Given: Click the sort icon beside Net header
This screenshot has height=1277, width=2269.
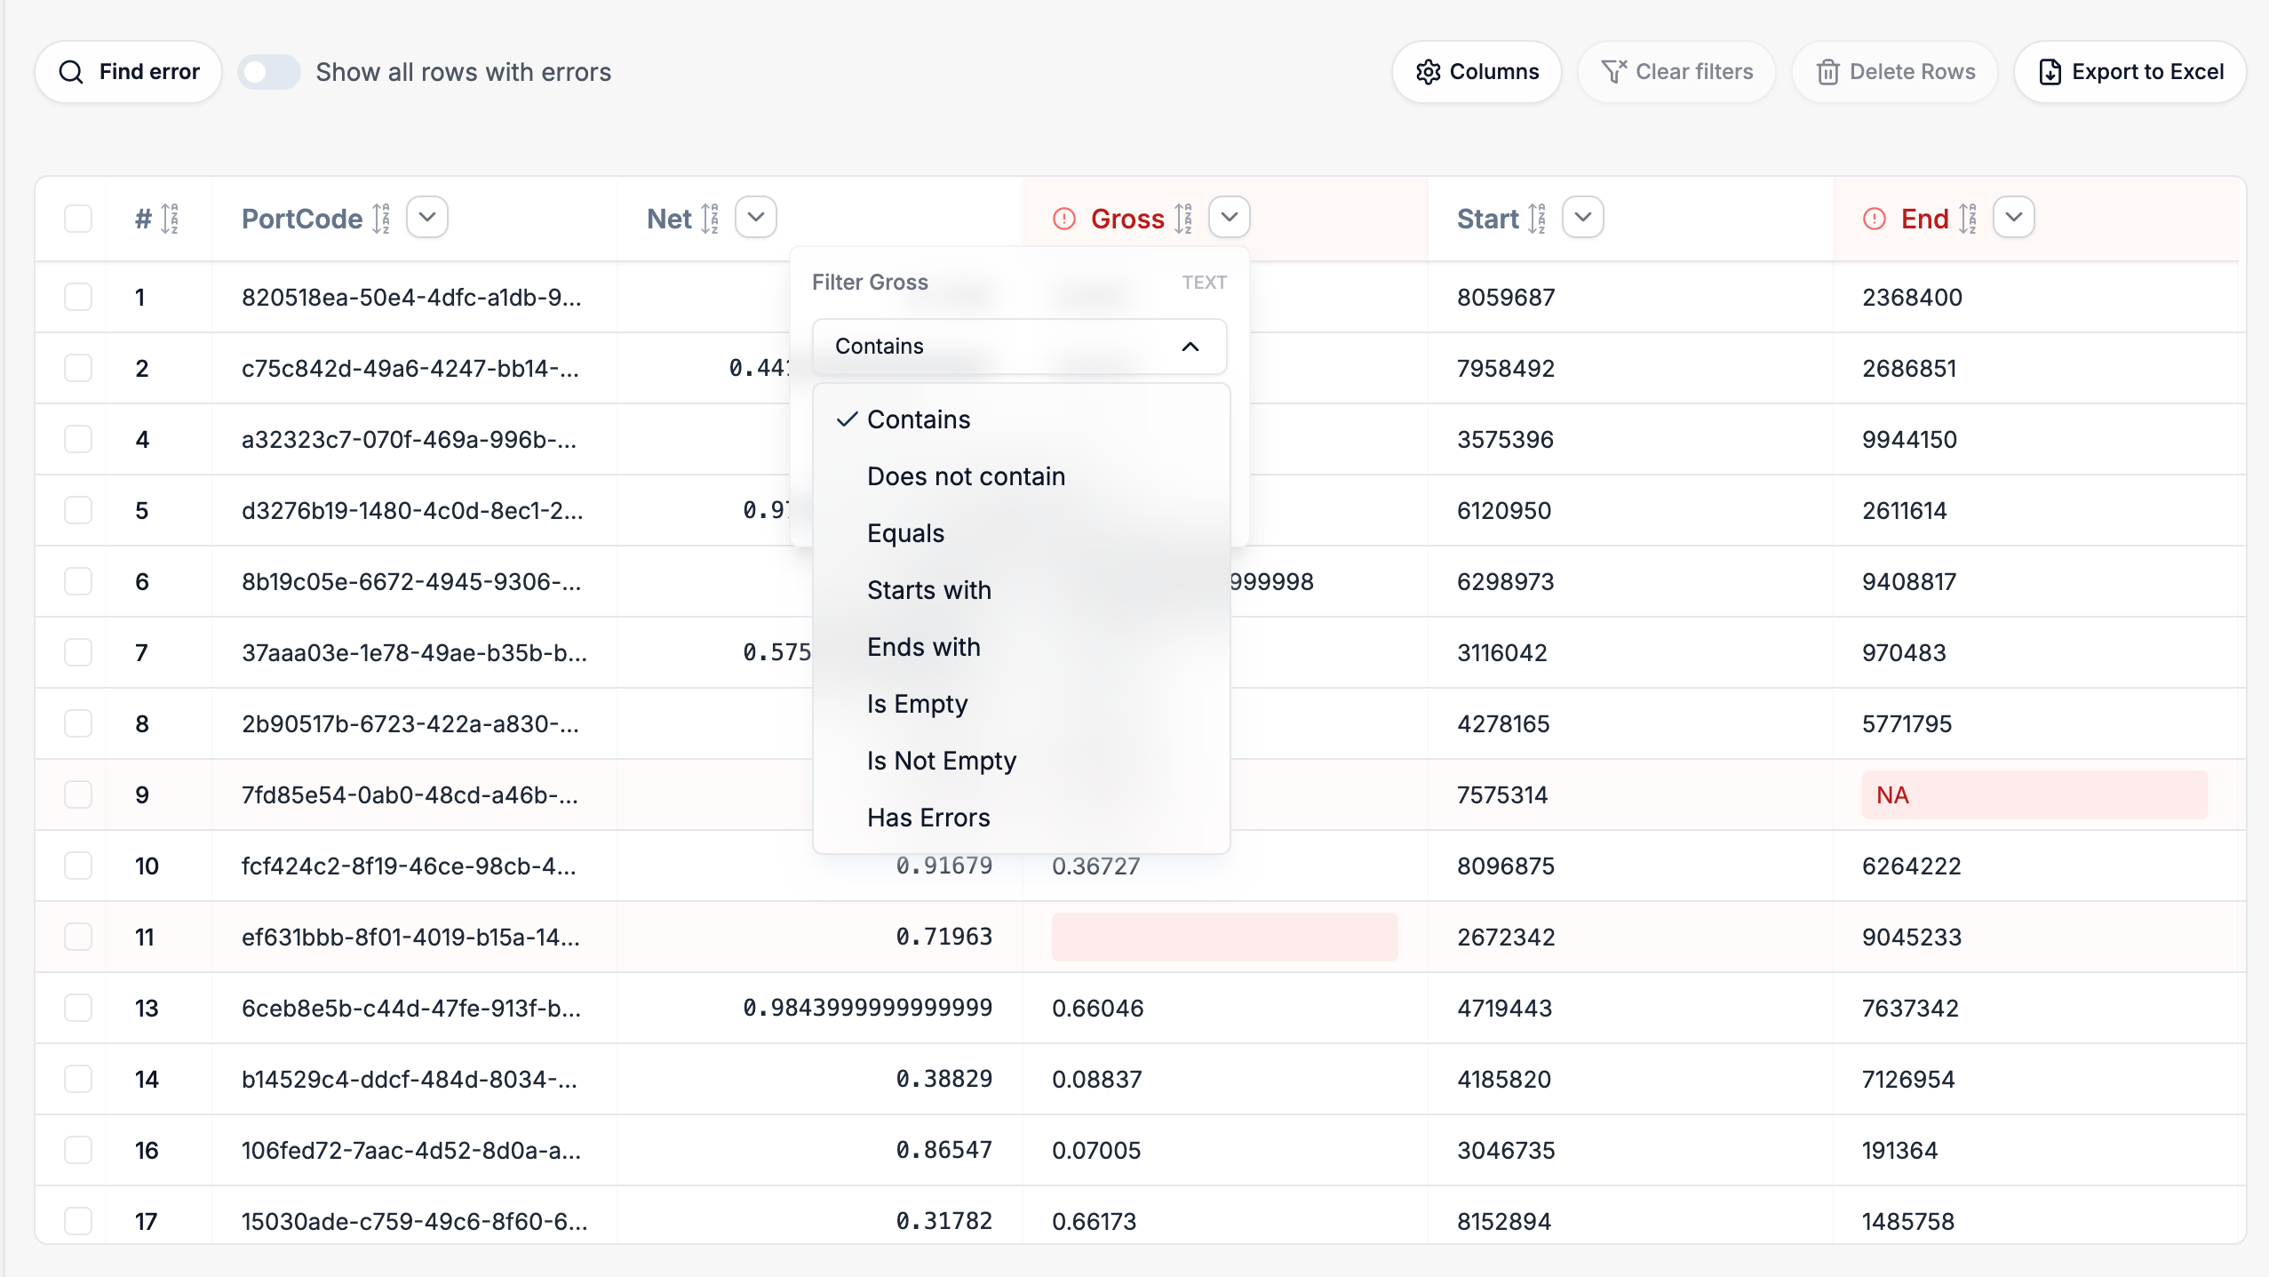Looking at the screenshot, I should click(710, 219).
